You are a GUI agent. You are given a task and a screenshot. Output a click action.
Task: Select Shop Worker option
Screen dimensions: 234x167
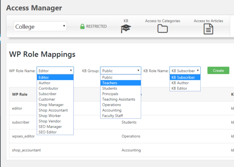click(55, 116)
